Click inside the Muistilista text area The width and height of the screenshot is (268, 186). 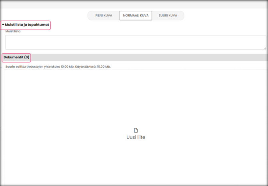click(x=135, y=42)
